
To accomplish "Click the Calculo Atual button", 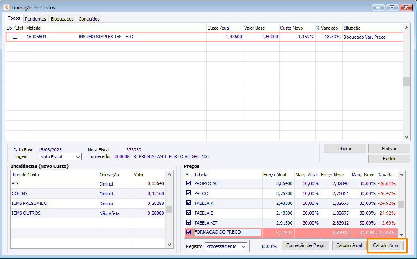I will (x=349, y=246).
